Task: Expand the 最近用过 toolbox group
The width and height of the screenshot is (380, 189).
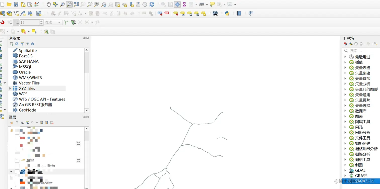Action: pos(345,57)
